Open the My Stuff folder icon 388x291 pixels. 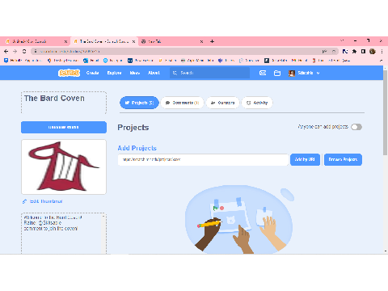(277, 73)
